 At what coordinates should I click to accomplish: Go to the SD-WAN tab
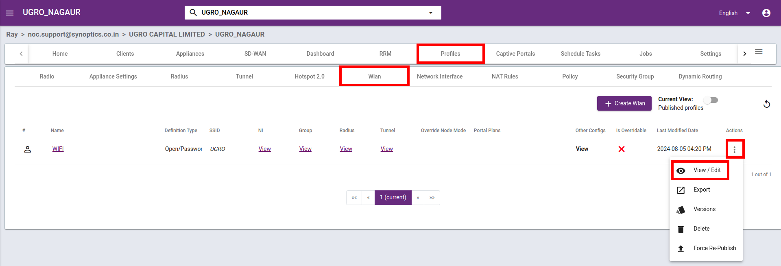tap(255, 54)
